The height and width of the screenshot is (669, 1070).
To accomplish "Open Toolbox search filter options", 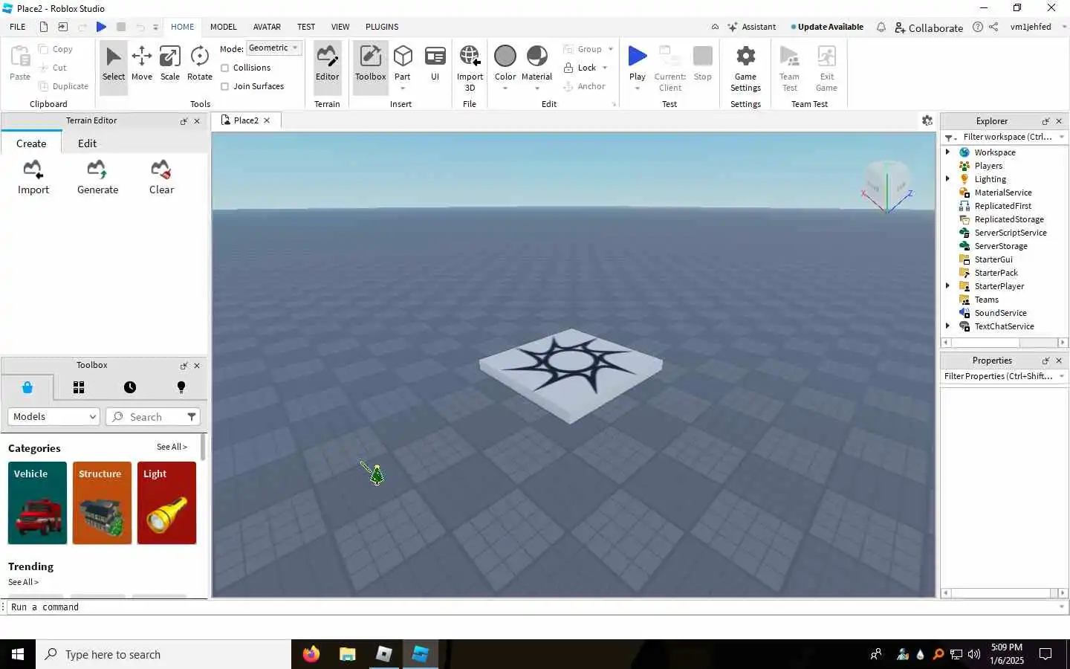I will click(x=192, y=417).
